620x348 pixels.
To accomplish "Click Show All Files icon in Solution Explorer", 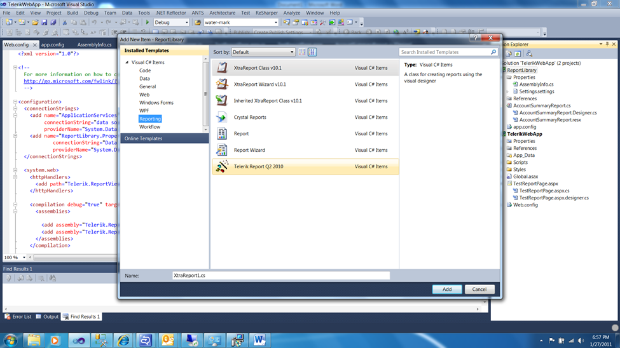I will pyautogui.click(x=509, y=54).
